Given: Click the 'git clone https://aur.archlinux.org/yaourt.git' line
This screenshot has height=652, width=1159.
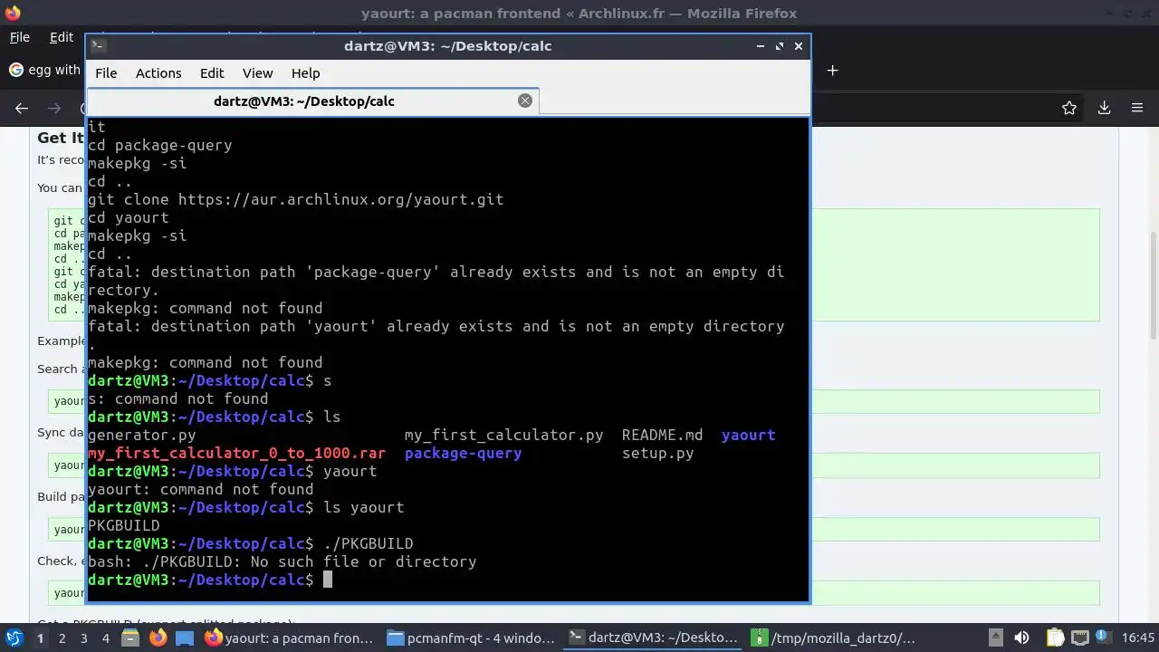Looking at the screenshot, I should click(295, 199).
